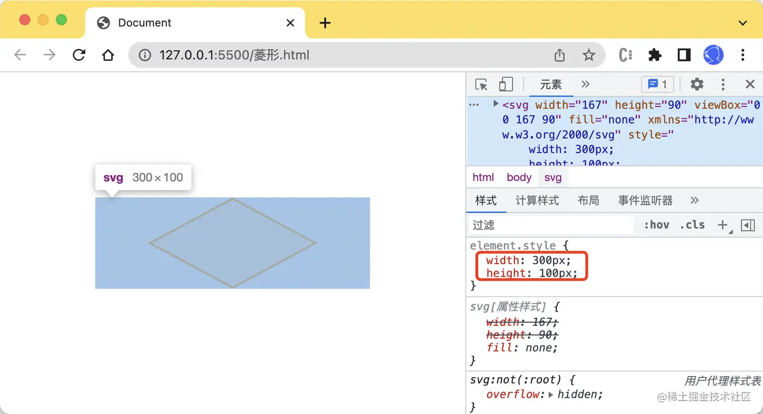
Task: Bookmark the page with the star icon
Action: 589,54
